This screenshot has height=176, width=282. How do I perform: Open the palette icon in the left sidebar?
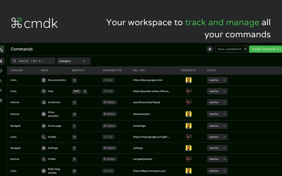(x=1, y=71)
